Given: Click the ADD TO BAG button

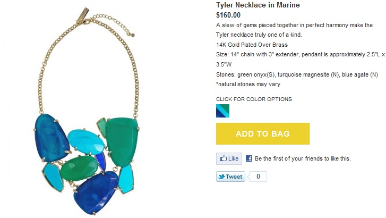Looking at the screenshot, I should [263, 133].
